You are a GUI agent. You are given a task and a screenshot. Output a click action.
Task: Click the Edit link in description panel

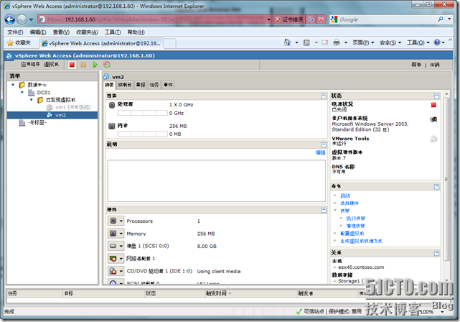(x=320, y=153)
